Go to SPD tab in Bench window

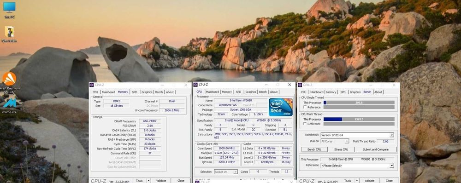click(343, 92)
